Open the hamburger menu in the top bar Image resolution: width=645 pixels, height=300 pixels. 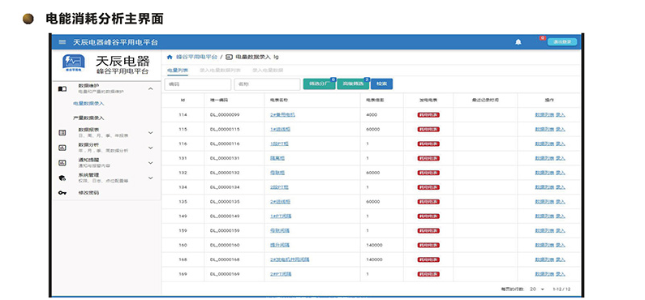[x=62, y=42]
